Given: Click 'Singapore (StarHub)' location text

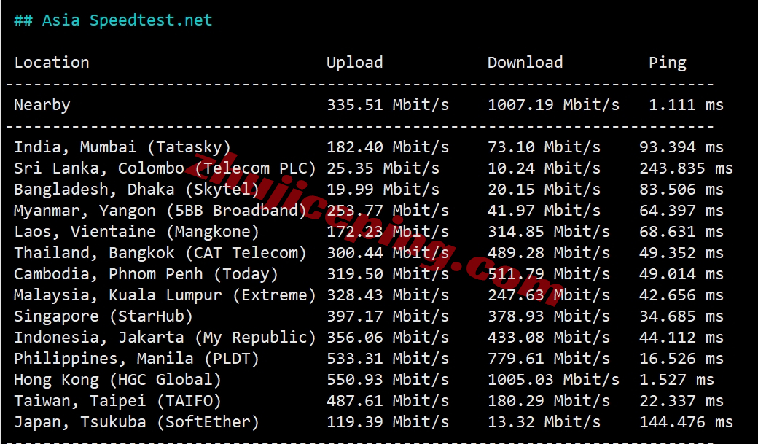Looking at the screenshot, I should tap(103, 316).
